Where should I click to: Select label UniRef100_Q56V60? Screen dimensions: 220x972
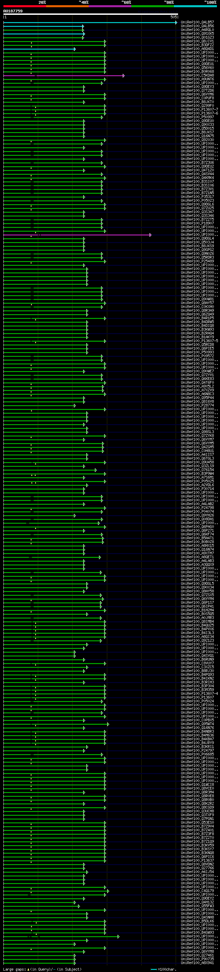197,68
